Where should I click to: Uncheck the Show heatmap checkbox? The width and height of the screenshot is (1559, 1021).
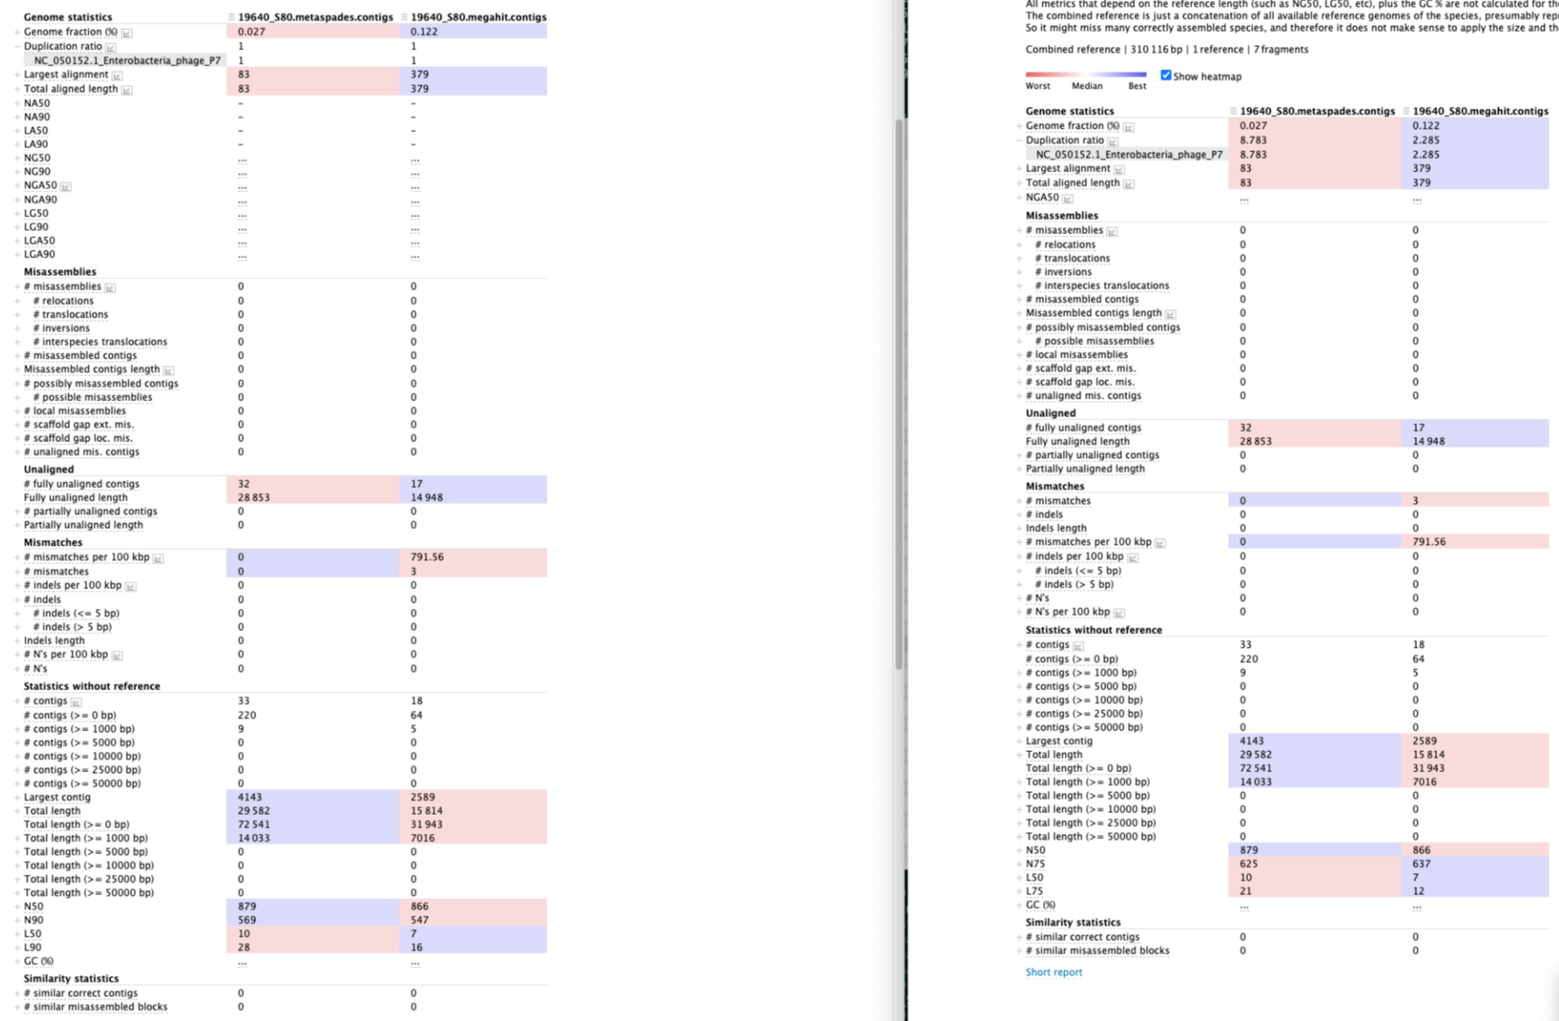pos(1165,76)
